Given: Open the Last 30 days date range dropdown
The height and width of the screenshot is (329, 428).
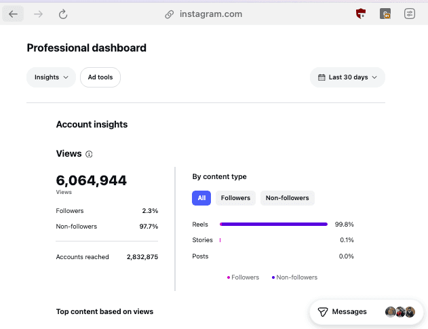Looking at the screenshot, I should (x=347, y=77).
